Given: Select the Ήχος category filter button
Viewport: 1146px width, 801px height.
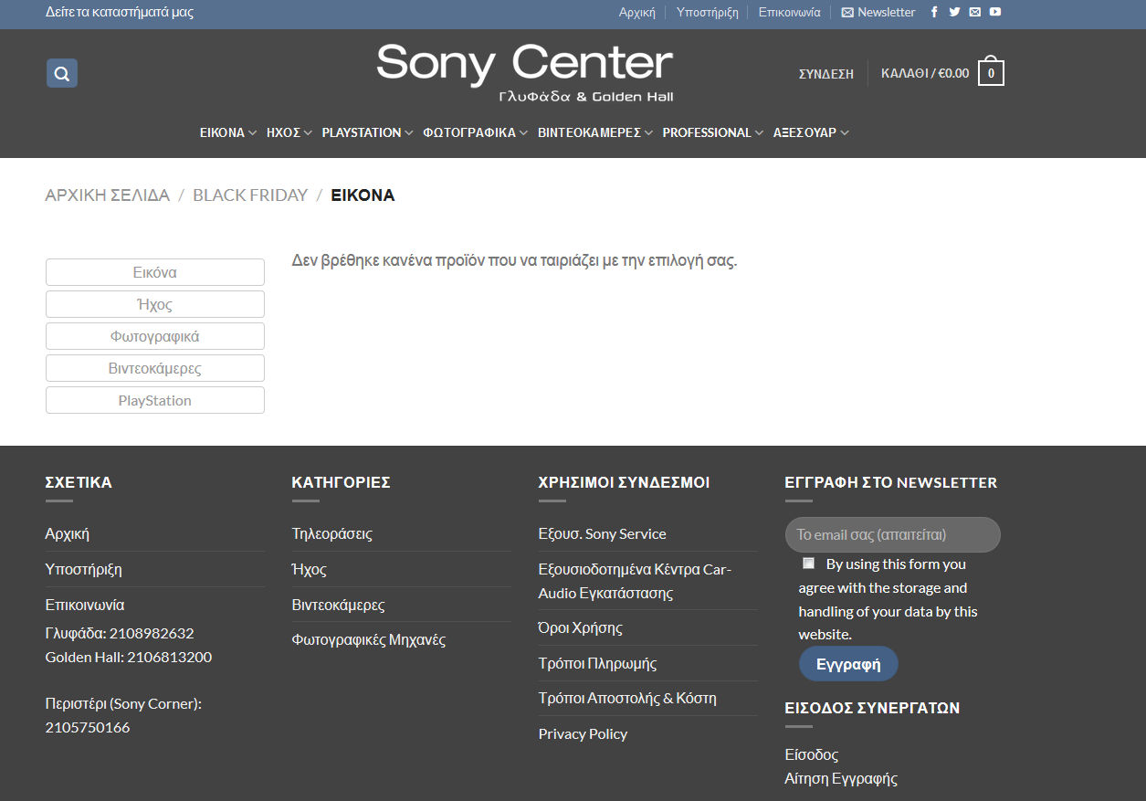Looking at the screenshot, I should coord(155,304).
